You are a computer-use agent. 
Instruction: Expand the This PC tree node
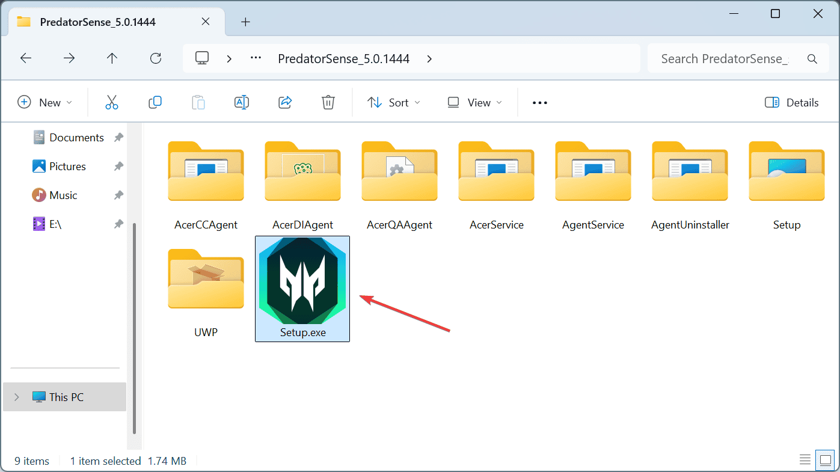coord(16,397)
